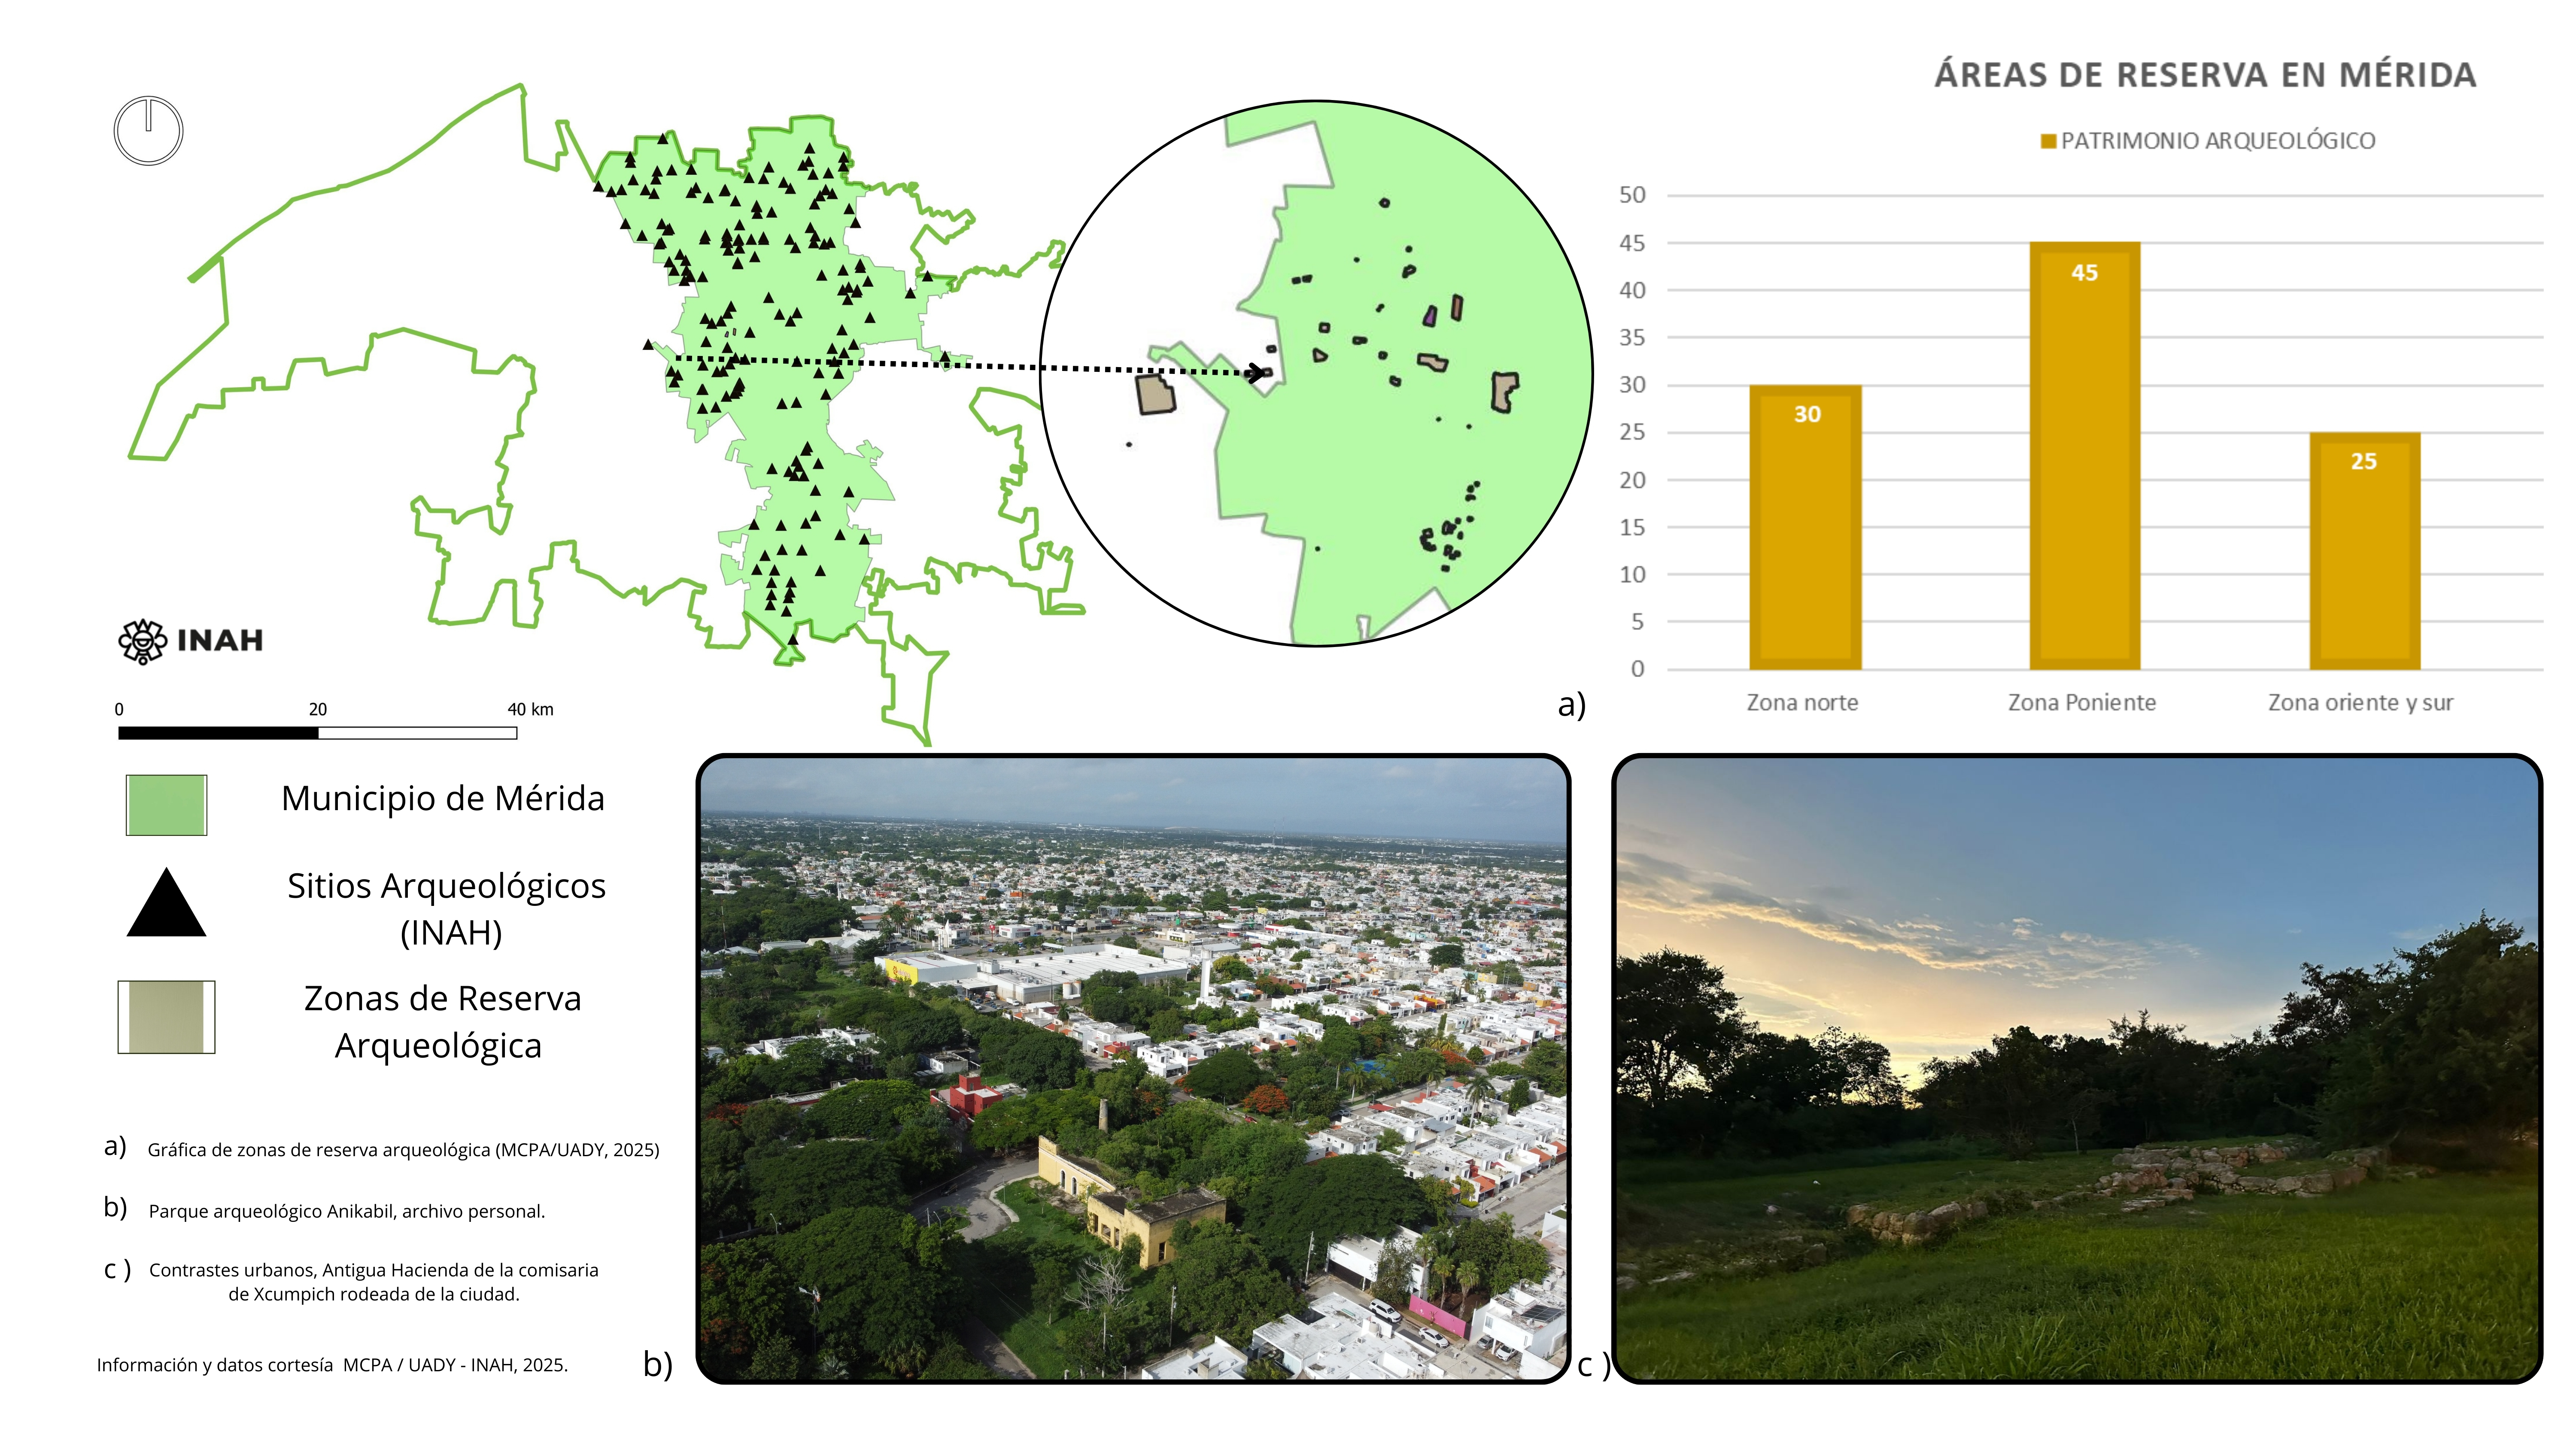2576x1449 pixels.
Task: Click the sunset photo of archaeological park
Action: click(2077, 1069)
